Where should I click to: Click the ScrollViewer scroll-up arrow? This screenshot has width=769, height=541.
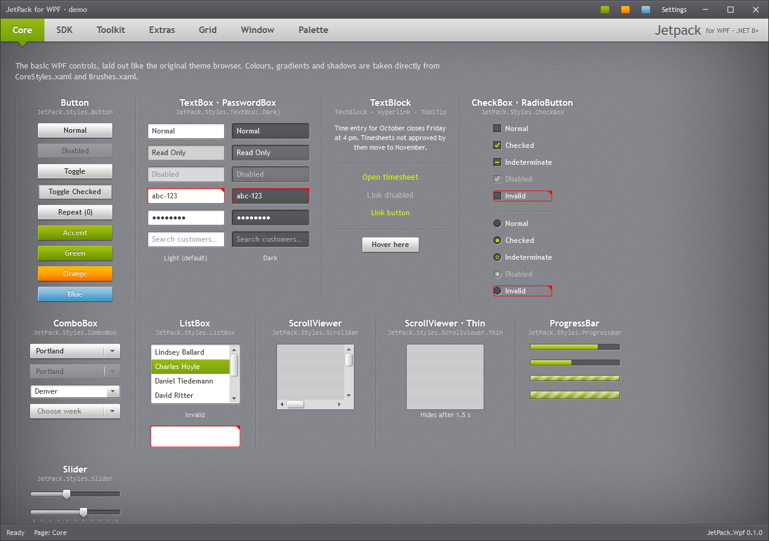[348, 349]
